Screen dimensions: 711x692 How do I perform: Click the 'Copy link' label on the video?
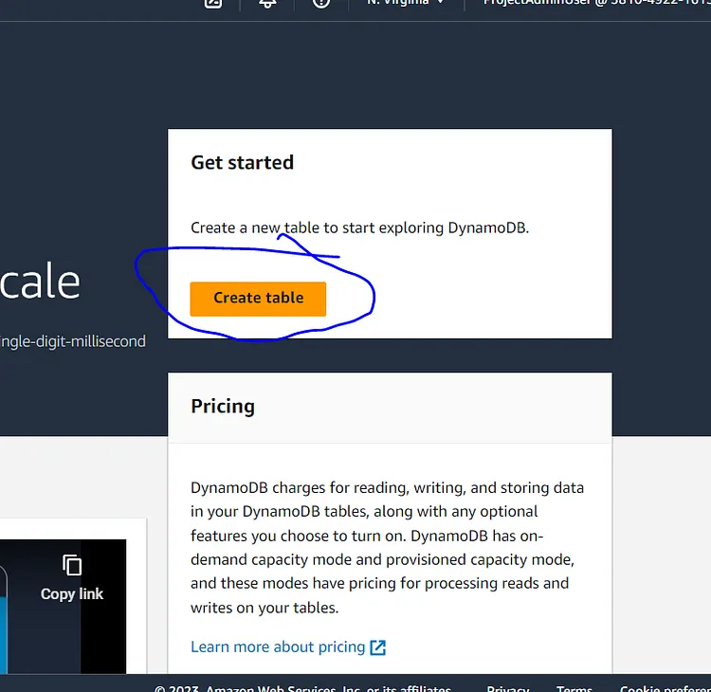coord(72,594)
